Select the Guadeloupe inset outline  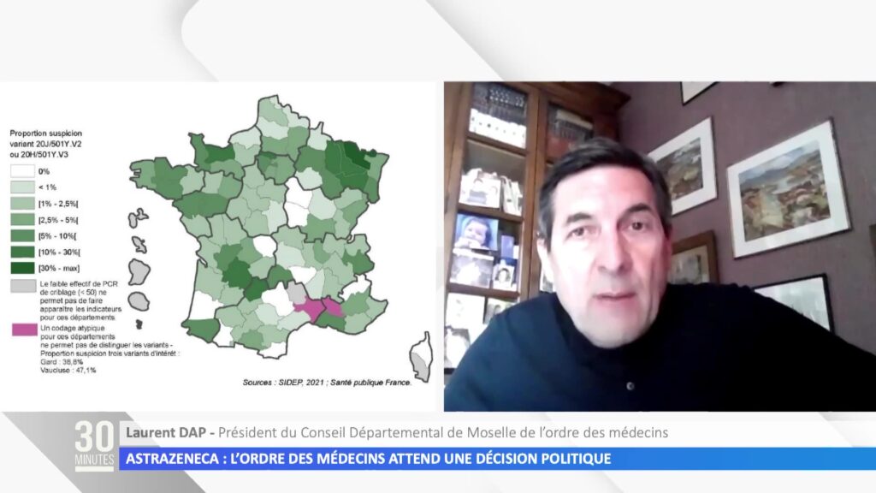coord(138,217)
